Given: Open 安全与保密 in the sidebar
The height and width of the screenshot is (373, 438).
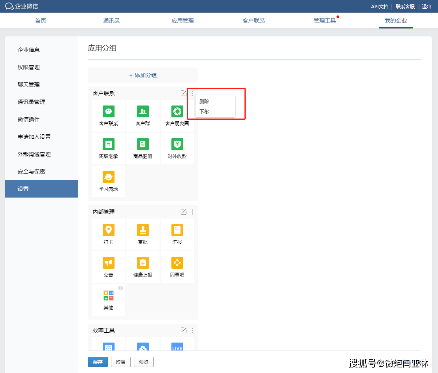Looking at the screenshot, I should 31,171.
